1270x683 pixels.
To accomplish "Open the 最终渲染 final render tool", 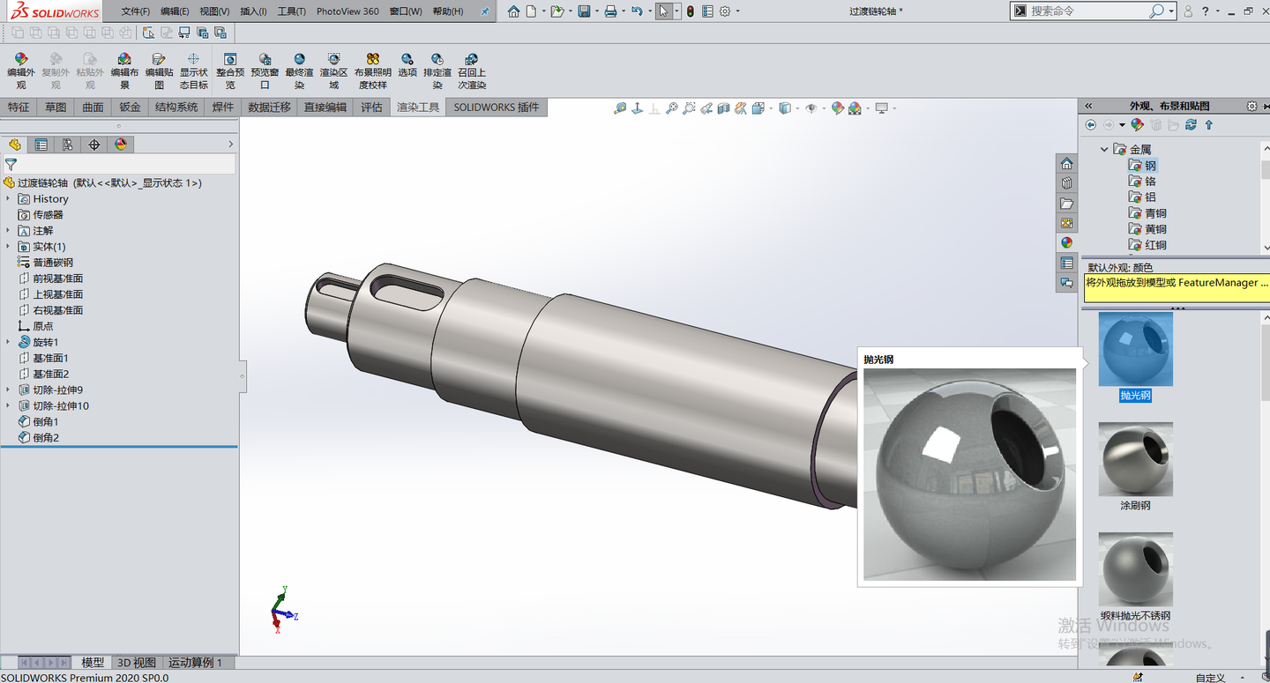I will coord(299,71).
